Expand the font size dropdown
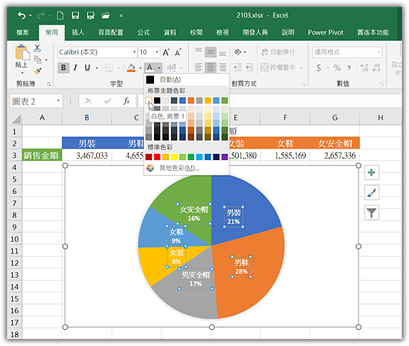The height and width of the screenshot is (346, 409). pyautogui.click(x=158, y=52)
